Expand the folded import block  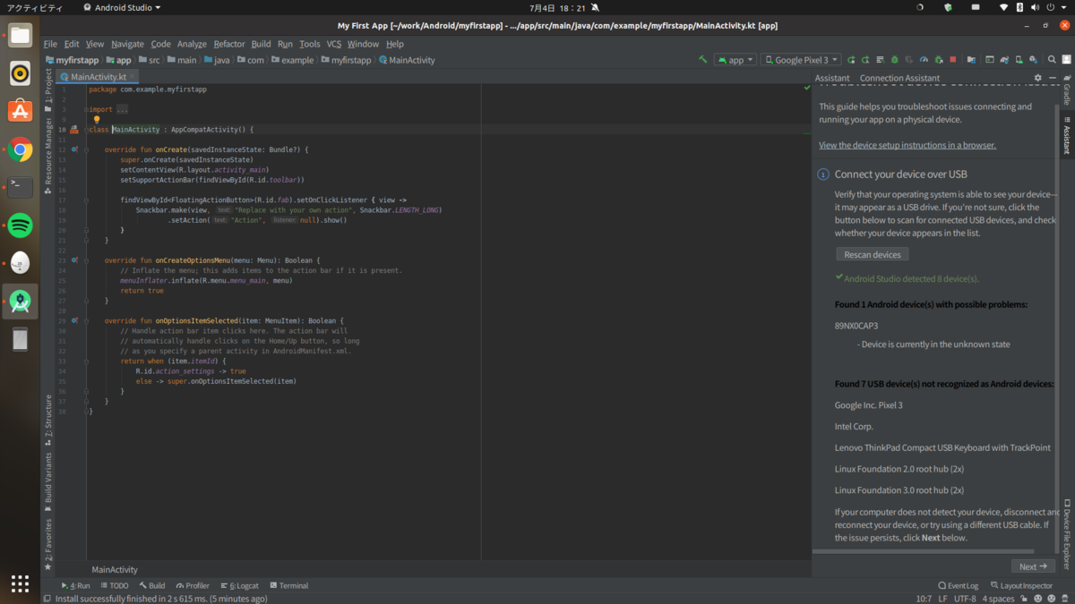(87, 109)
